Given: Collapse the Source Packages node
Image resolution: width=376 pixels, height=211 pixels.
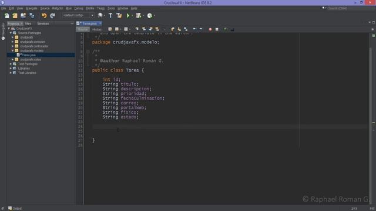Looking at the screenshot, I should (11, 33).
